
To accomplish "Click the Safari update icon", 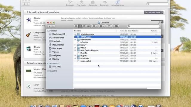I will pyautogui.click(x=29, y=86).
